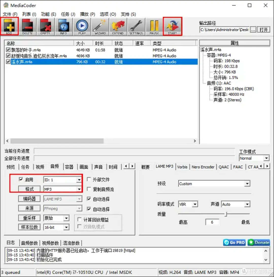Click the quality value field showing 6

tap(212, 222)
